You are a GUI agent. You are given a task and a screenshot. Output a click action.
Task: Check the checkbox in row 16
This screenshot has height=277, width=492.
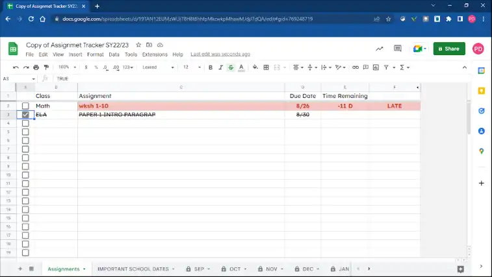25,226
